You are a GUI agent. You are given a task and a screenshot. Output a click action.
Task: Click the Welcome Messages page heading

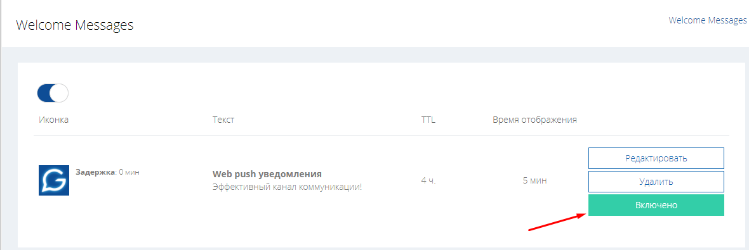click(75, 25)
